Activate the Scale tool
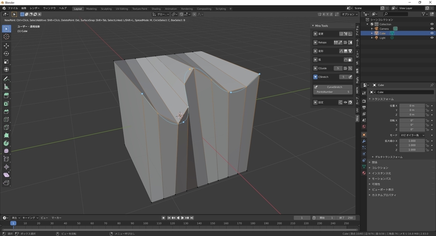 6,62
